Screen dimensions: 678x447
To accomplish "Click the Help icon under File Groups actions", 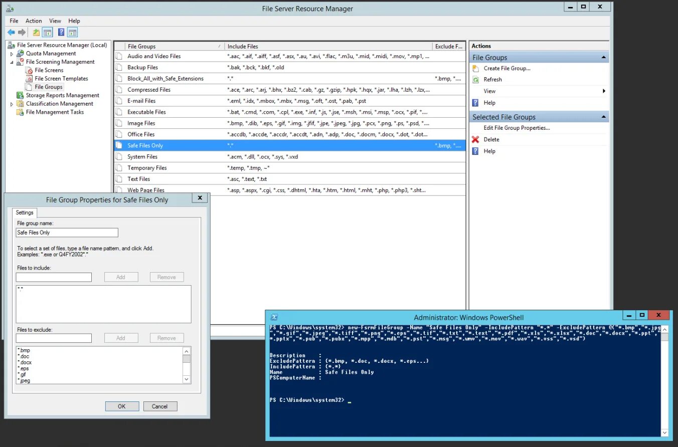I will [x=476, y=103].
